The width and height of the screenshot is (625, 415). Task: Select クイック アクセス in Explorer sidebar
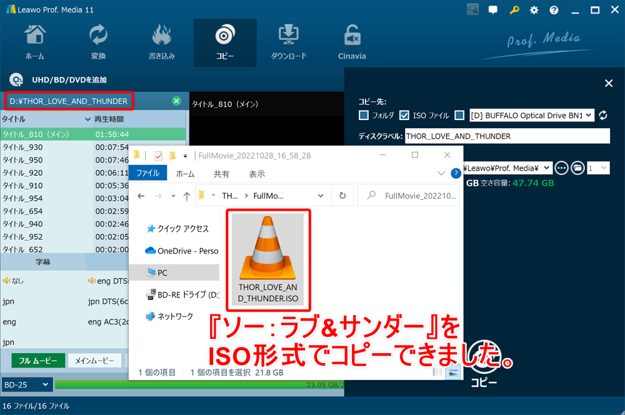pyautogui.click(x=177, y=228)
